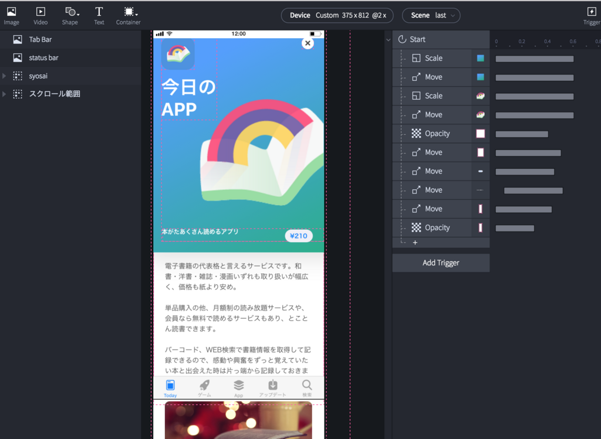Select the Scale response with rainbow book thumbnail

click(441, 96)
